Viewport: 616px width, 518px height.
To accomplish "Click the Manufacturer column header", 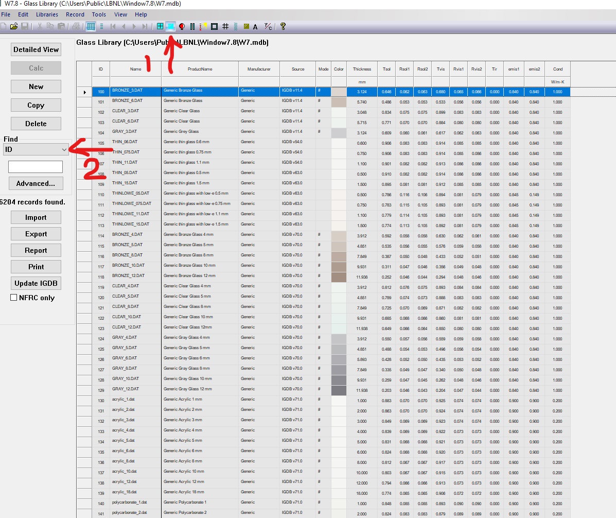I will [x=259, y=69].
